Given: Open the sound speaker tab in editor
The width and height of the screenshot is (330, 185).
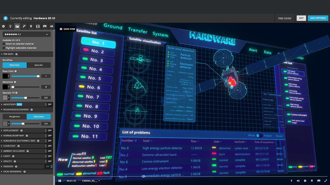Looking at the screenshot, I should pos(52,26).
